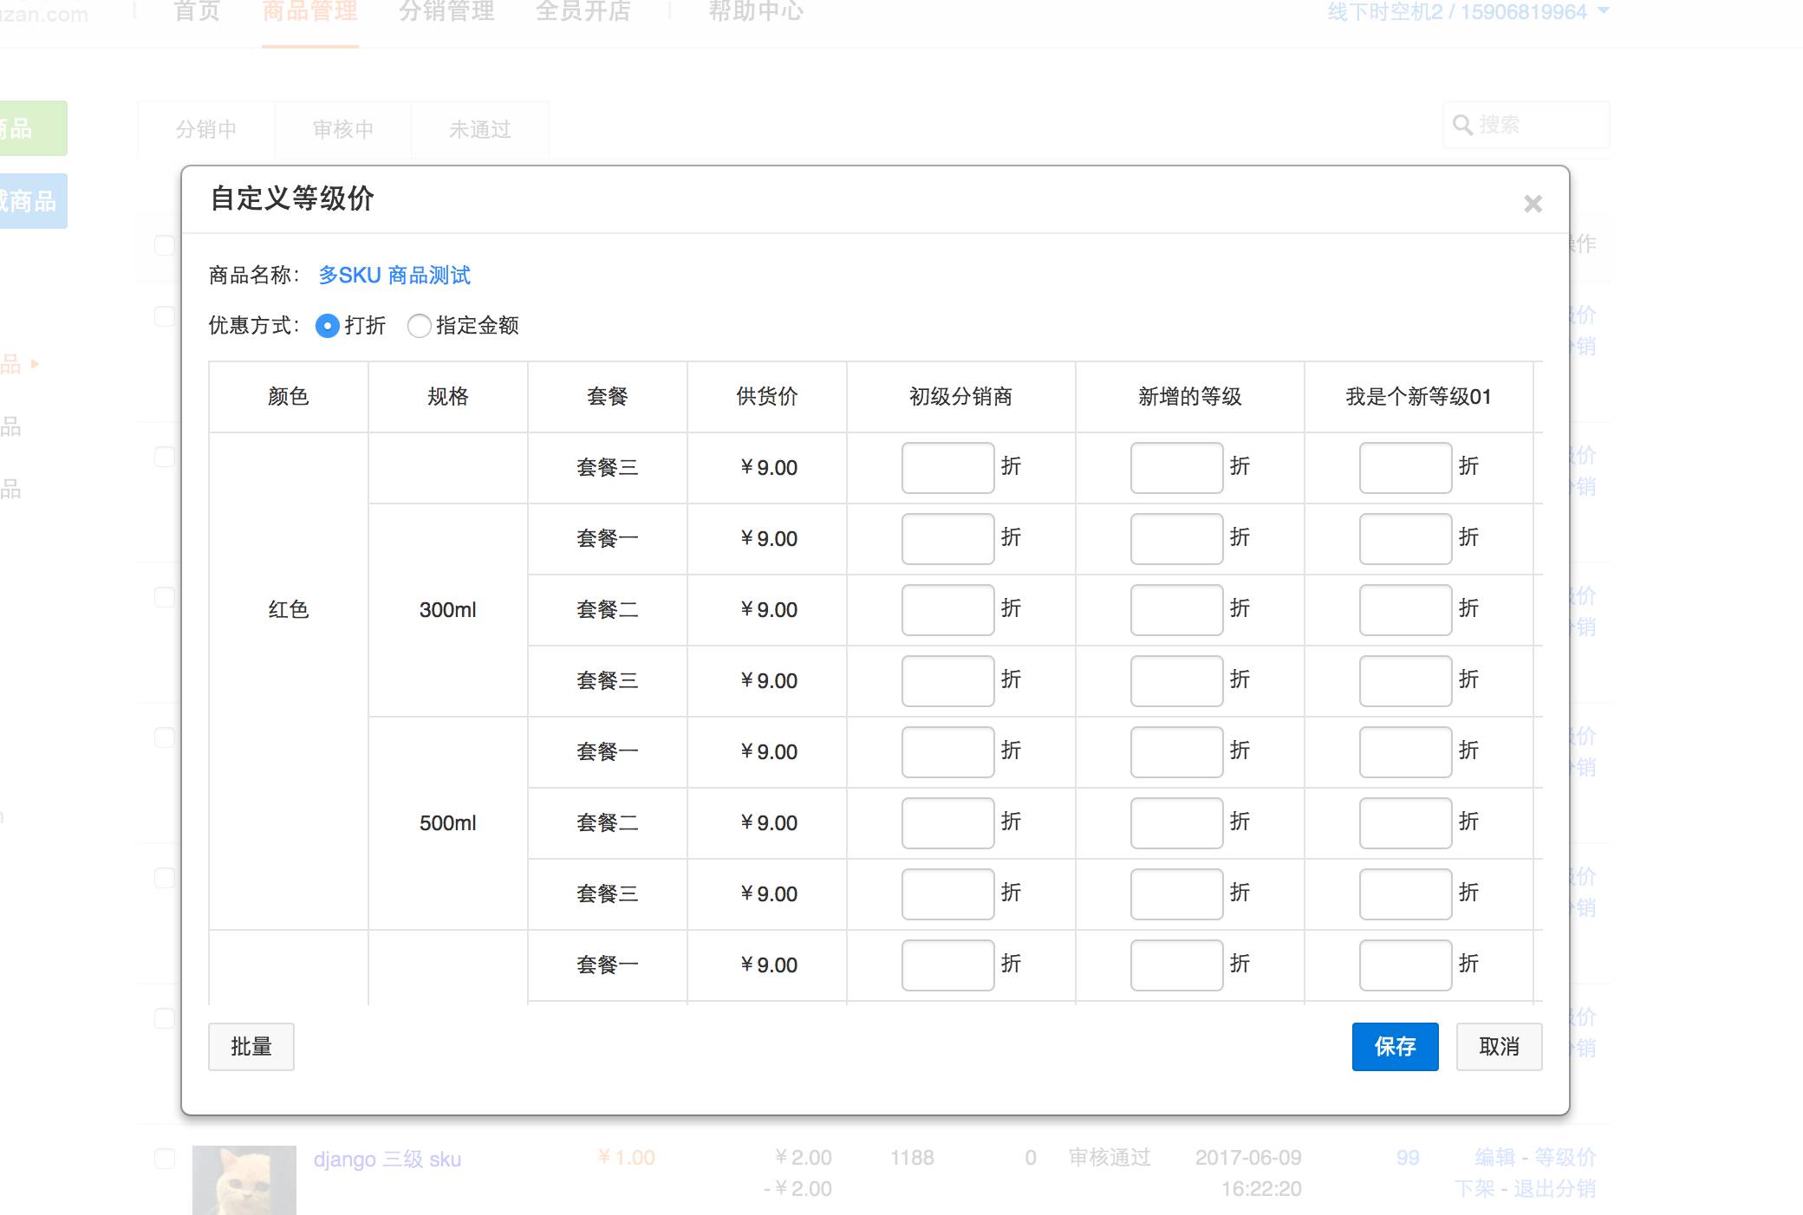This screenshot has width=1803, height=1215.
Task: Open the django 三级 sku product link
Action: [x=387, y=1159]
